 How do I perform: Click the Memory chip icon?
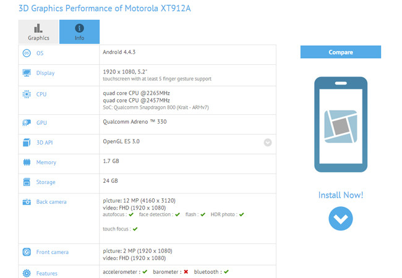point(27,162)
